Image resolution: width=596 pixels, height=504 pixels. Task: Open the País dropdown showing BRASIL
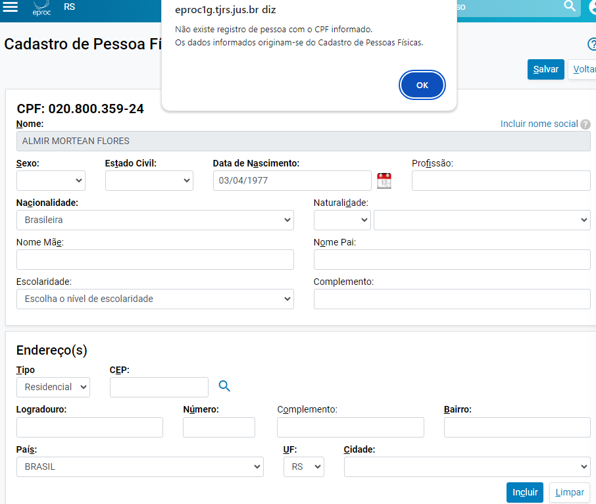[x=139, y=466]
